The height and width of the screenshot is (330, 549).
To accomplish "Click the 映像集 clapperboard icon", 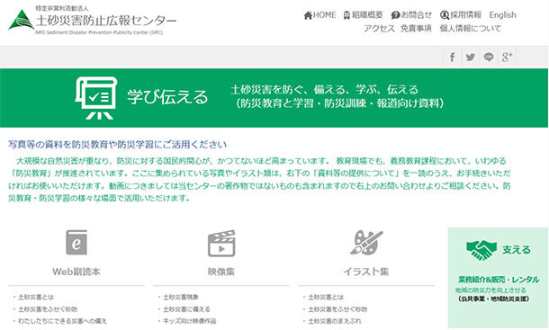I will [221, 244].
